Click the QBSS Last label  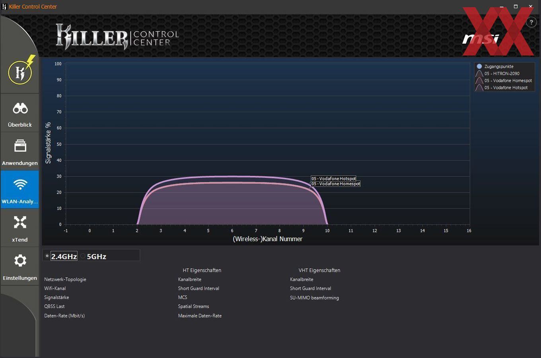click(54, 306)
